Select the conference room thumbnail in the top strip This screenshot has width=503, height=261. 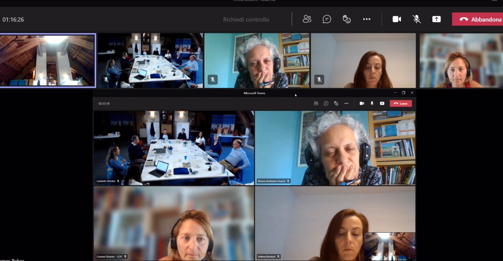(x=150, y=60)
